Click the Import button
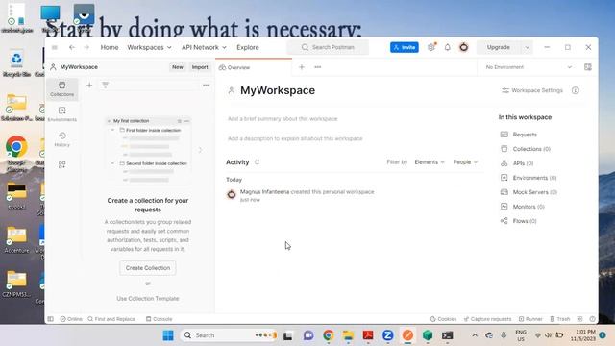 tap(200, 67)
